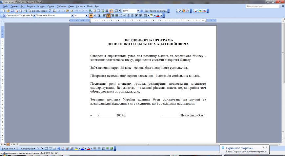Place cursor in ПЕРЕДВИБОРНА ПРОГРАМА heading
The height and width of the screenshot is (156, 285).
(148, 40)
